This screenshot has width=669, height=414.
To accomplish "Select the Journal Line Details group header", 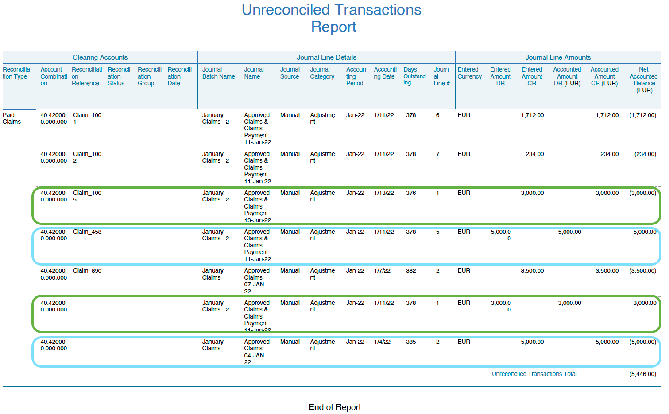I will tap(326, 57).
